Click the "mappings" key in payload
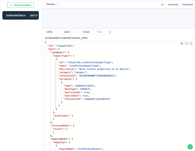Viewport: 195px width, 151px height. 60,142
